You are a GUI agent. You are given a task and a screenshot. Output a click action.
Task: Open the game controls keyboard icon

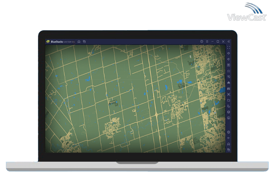229,71
